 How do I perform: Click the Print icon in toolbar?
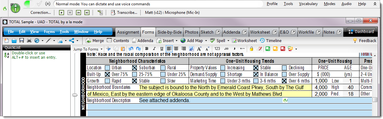coord(29,41)
